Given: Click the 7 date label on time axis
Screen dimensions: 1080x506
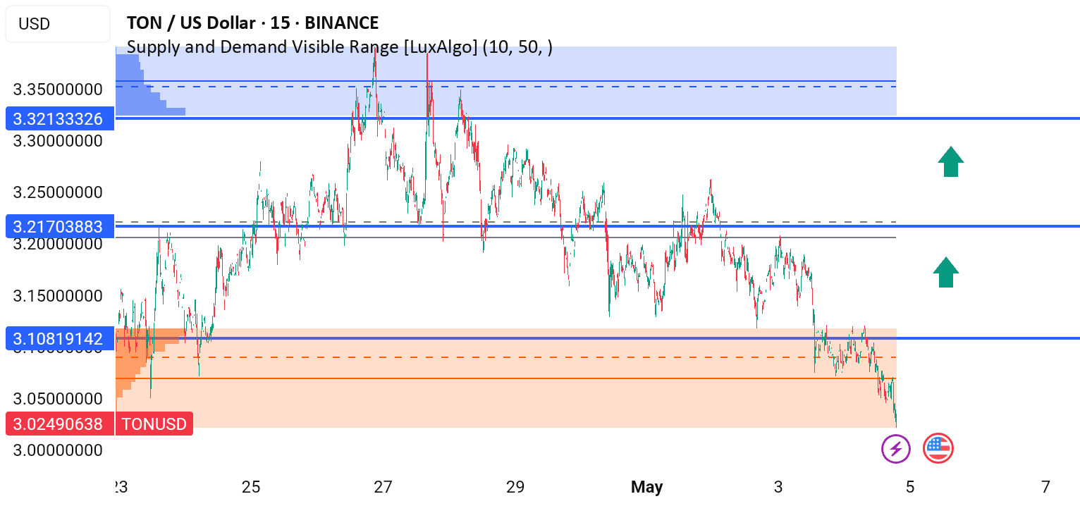Looking at the screenshot, I should (1045, 487).
